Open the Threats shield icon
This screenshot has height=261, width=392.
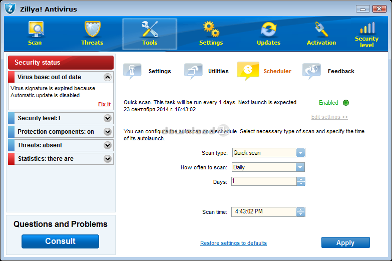click(x=92, y=30)
